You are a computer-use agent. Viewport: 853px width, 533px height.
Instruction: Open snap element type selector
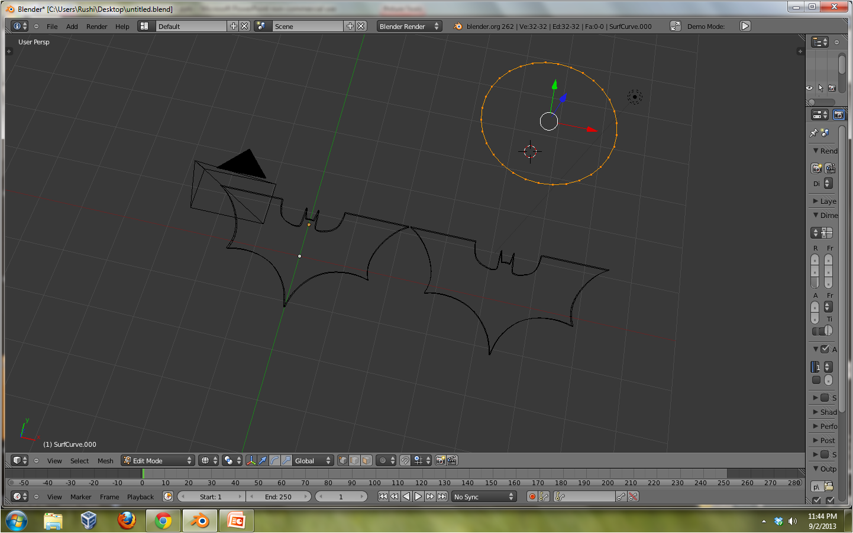click(422, 460)
